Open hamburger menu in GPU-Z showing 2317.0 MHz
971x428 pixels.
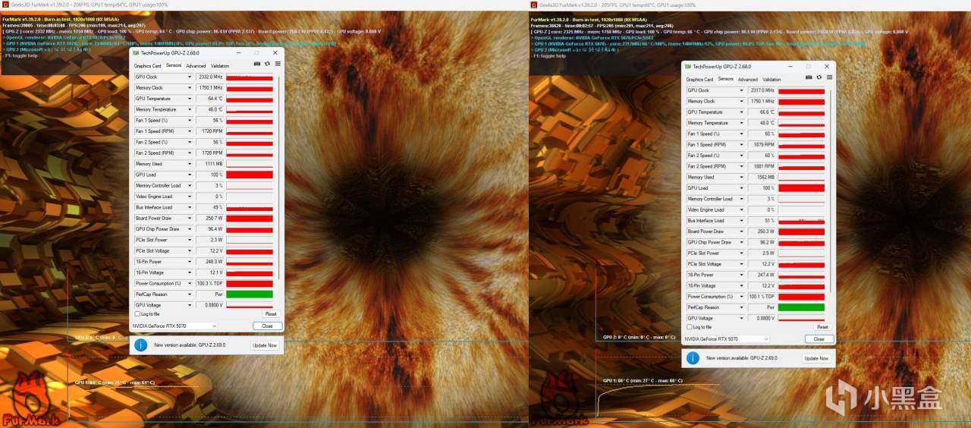[x=829, y=77]
